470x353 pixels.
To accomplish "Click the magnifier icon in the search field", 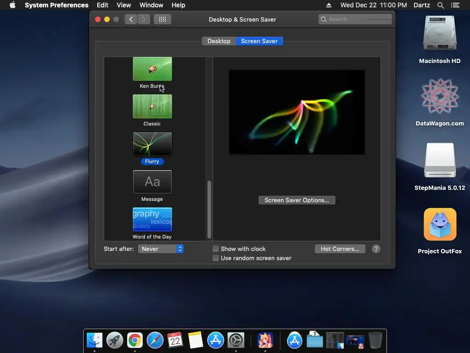I will tap(324, 19).
